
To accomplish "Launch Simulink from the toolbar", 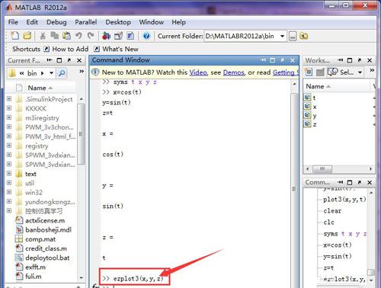I will pos(106,36).
